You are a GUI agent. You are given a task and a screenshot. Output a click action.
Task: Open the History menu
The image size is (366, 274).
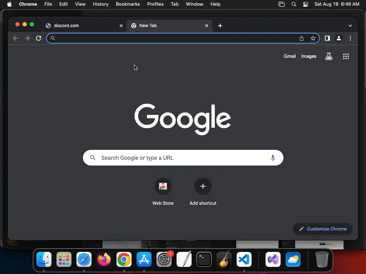point(100,4)
